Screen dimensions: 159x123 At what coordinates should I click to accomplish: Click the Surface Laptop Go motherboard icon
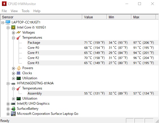13,114
